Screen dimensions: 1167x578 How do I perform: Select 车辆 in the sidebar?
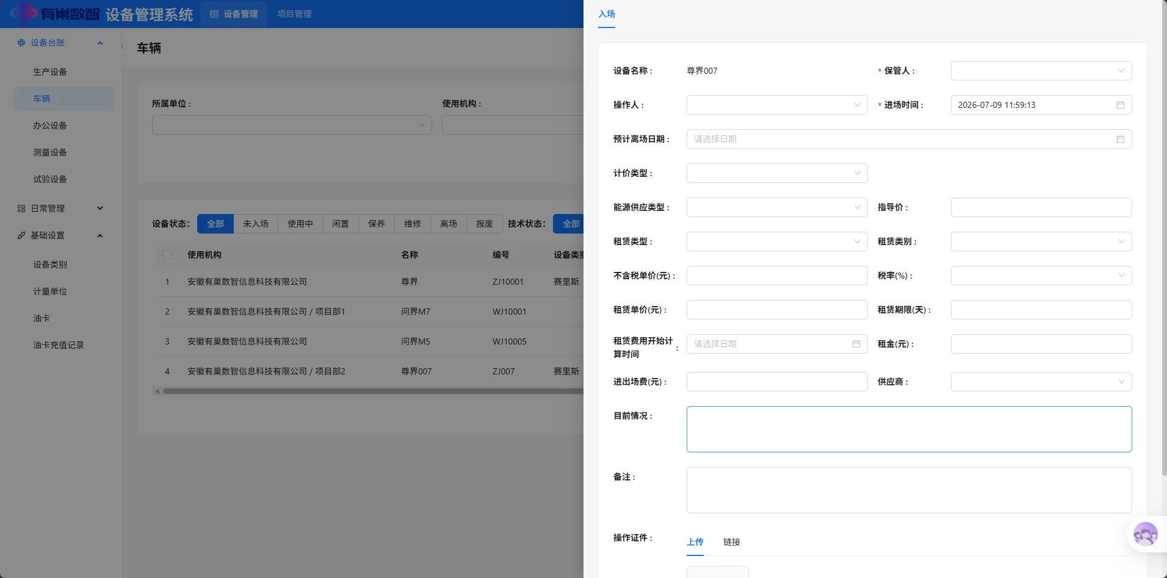[x=63, y=99]
